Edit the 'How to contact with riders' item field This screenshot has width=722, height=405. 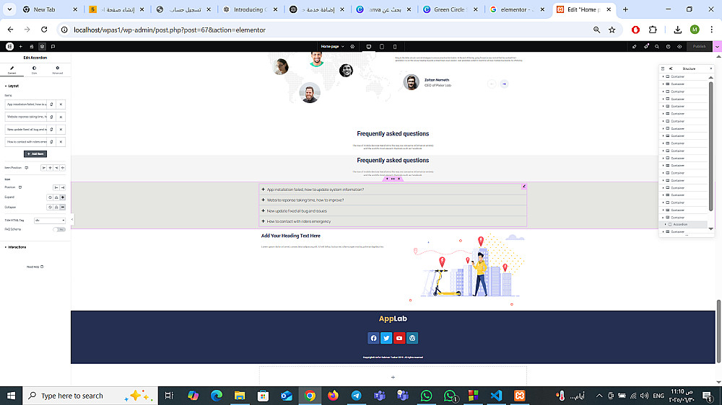(26, 141)
